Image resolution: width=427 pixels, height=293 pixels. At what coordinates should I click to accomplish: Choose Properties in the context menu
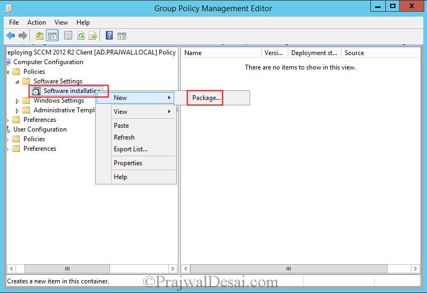pos(136,163)
